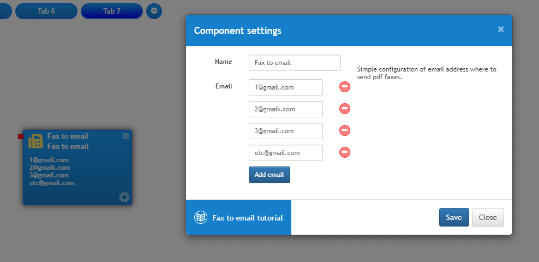Click the Add email button

pos(269,175)
